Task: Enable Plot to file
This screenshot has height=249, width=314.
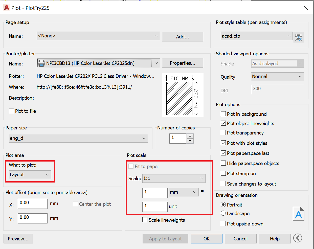Action: tap(11, 111)
